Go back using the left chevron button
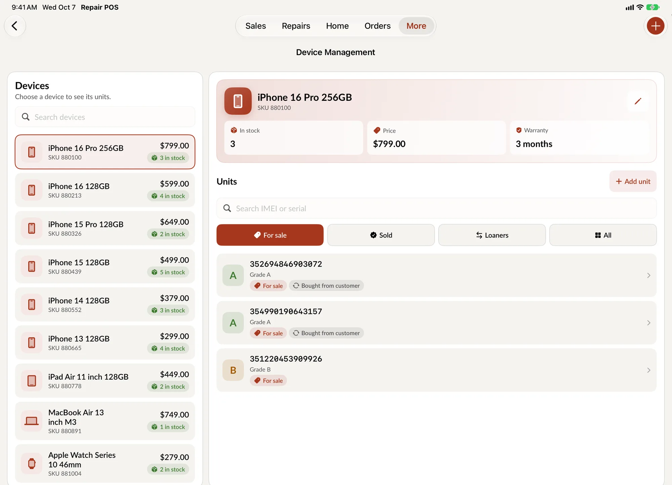672x485 pixels. [15, 26]
